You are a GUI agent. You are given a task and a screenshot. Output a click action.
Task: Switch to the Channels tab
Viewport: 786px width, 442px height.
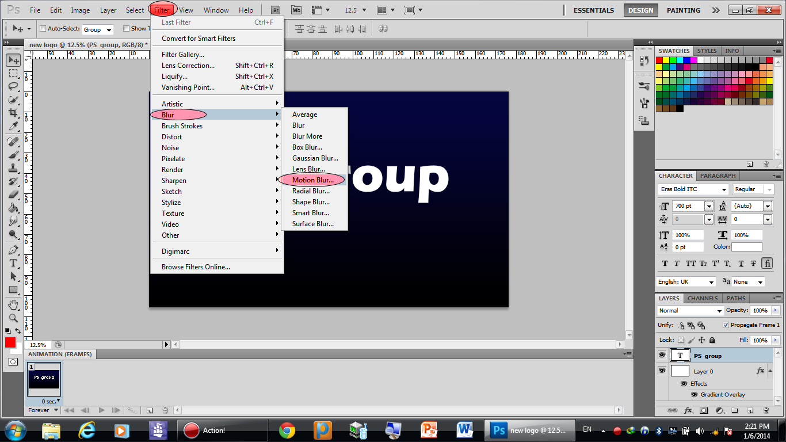pyautogui.click(x=702, y=298)
